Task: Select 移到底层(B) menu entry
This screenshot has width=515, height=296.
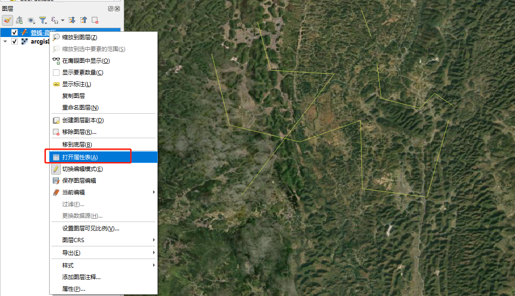Action: pos(103,145)
